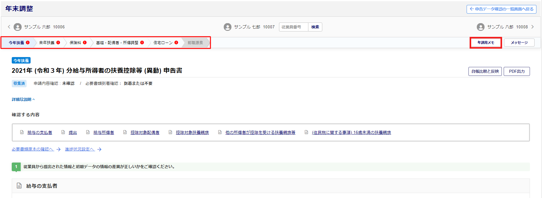The height and width of the screenshot is (198, 542).
Task: Return via 申告データ確認の一覧画面へ戻る button
Action: [501, 9]
